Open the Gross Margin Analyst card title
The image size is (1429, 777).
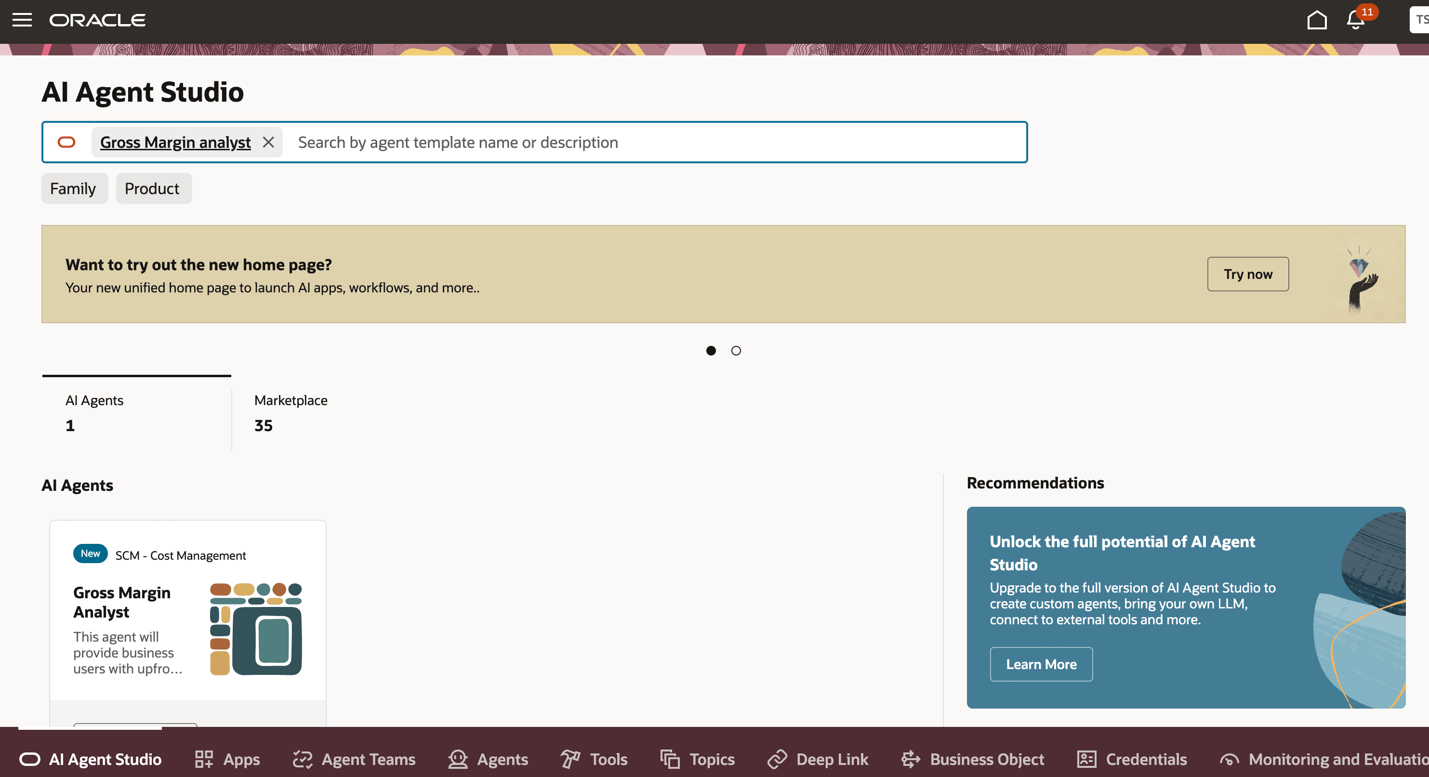(122, 602)
